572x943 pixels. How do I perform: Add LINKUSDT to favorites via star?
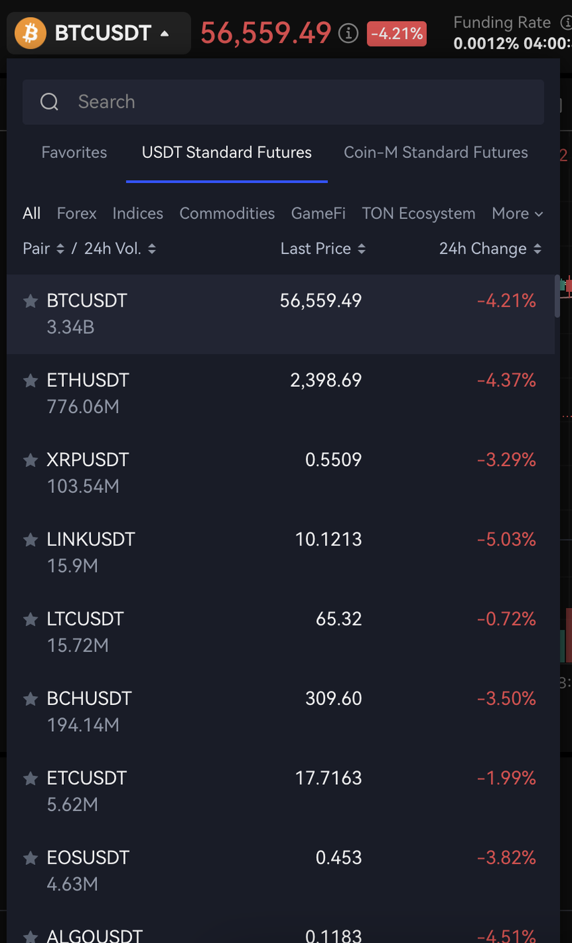[x=30, y=540]
